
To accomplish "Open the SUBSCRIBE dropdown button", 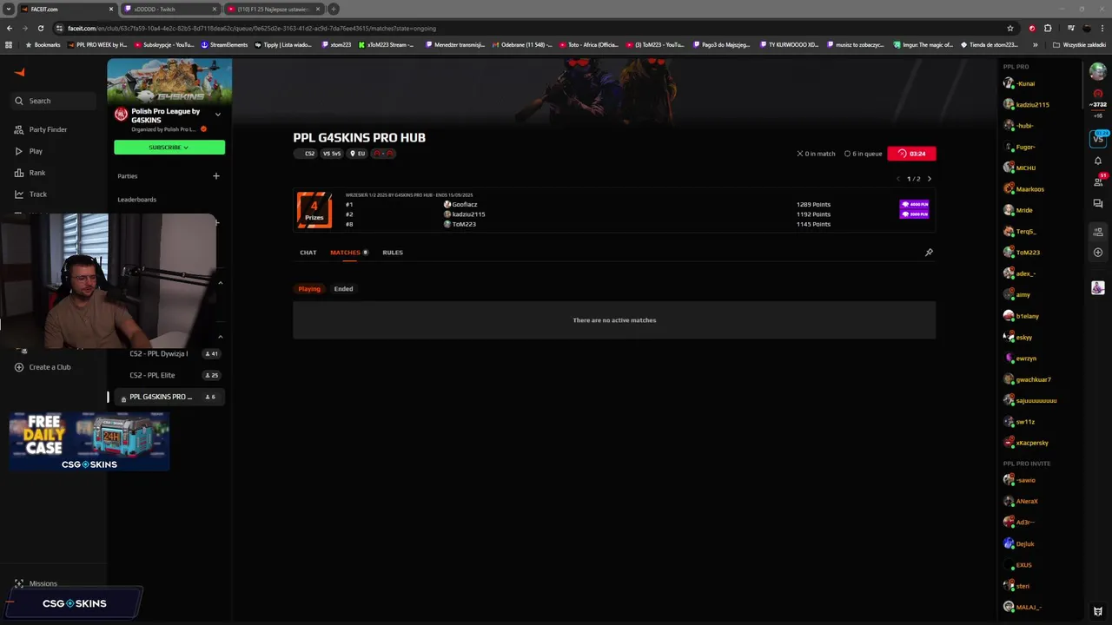I will [169, 148].
